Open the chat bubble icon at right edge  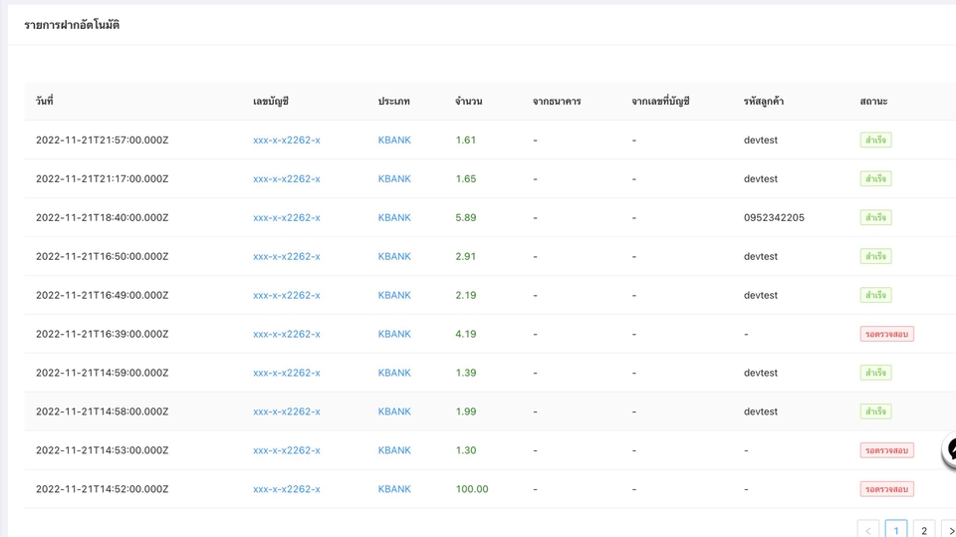950,450
